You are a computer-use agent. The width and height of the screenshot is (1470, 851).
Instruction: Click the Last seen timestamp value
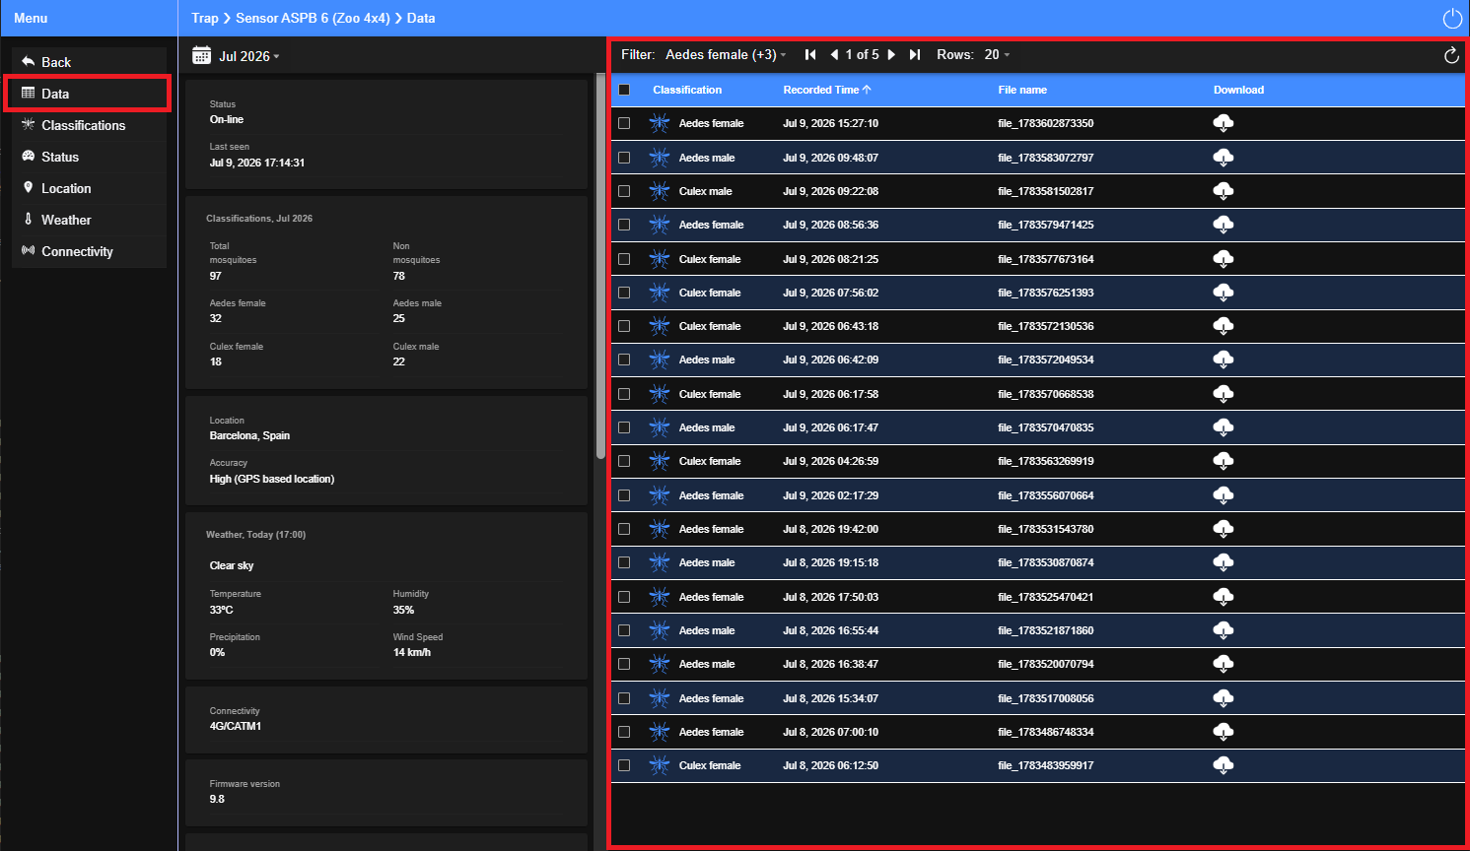tap(256, 163)
